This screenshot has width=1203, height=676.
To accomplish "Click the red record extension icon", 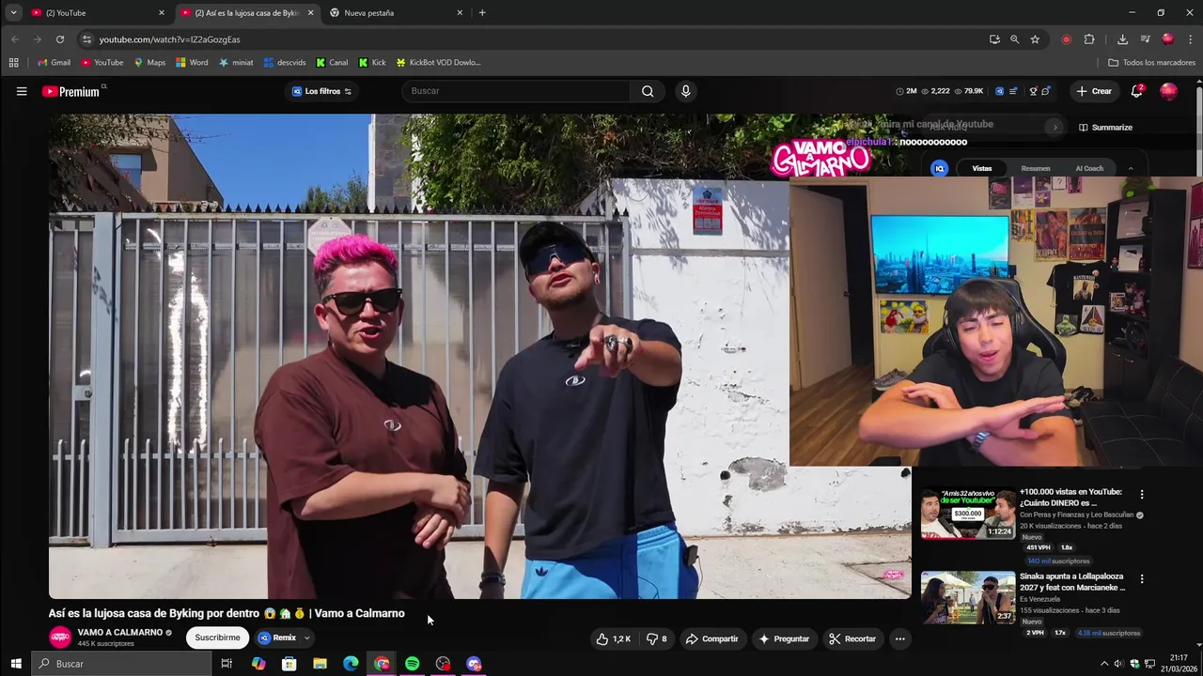I will (1066, 39).
